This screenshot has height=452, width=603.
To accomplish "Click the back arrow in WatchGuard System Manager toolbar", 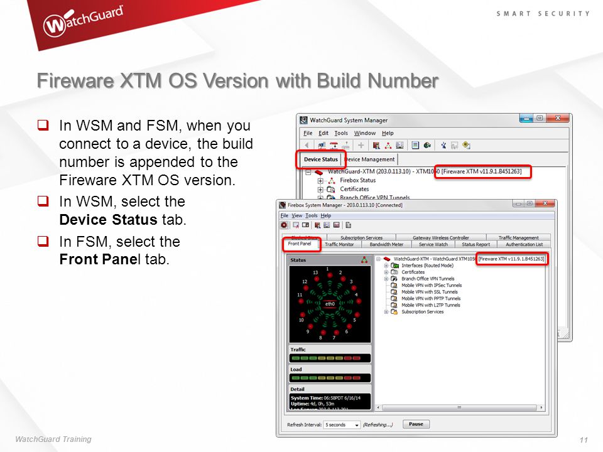I will 307,145.
